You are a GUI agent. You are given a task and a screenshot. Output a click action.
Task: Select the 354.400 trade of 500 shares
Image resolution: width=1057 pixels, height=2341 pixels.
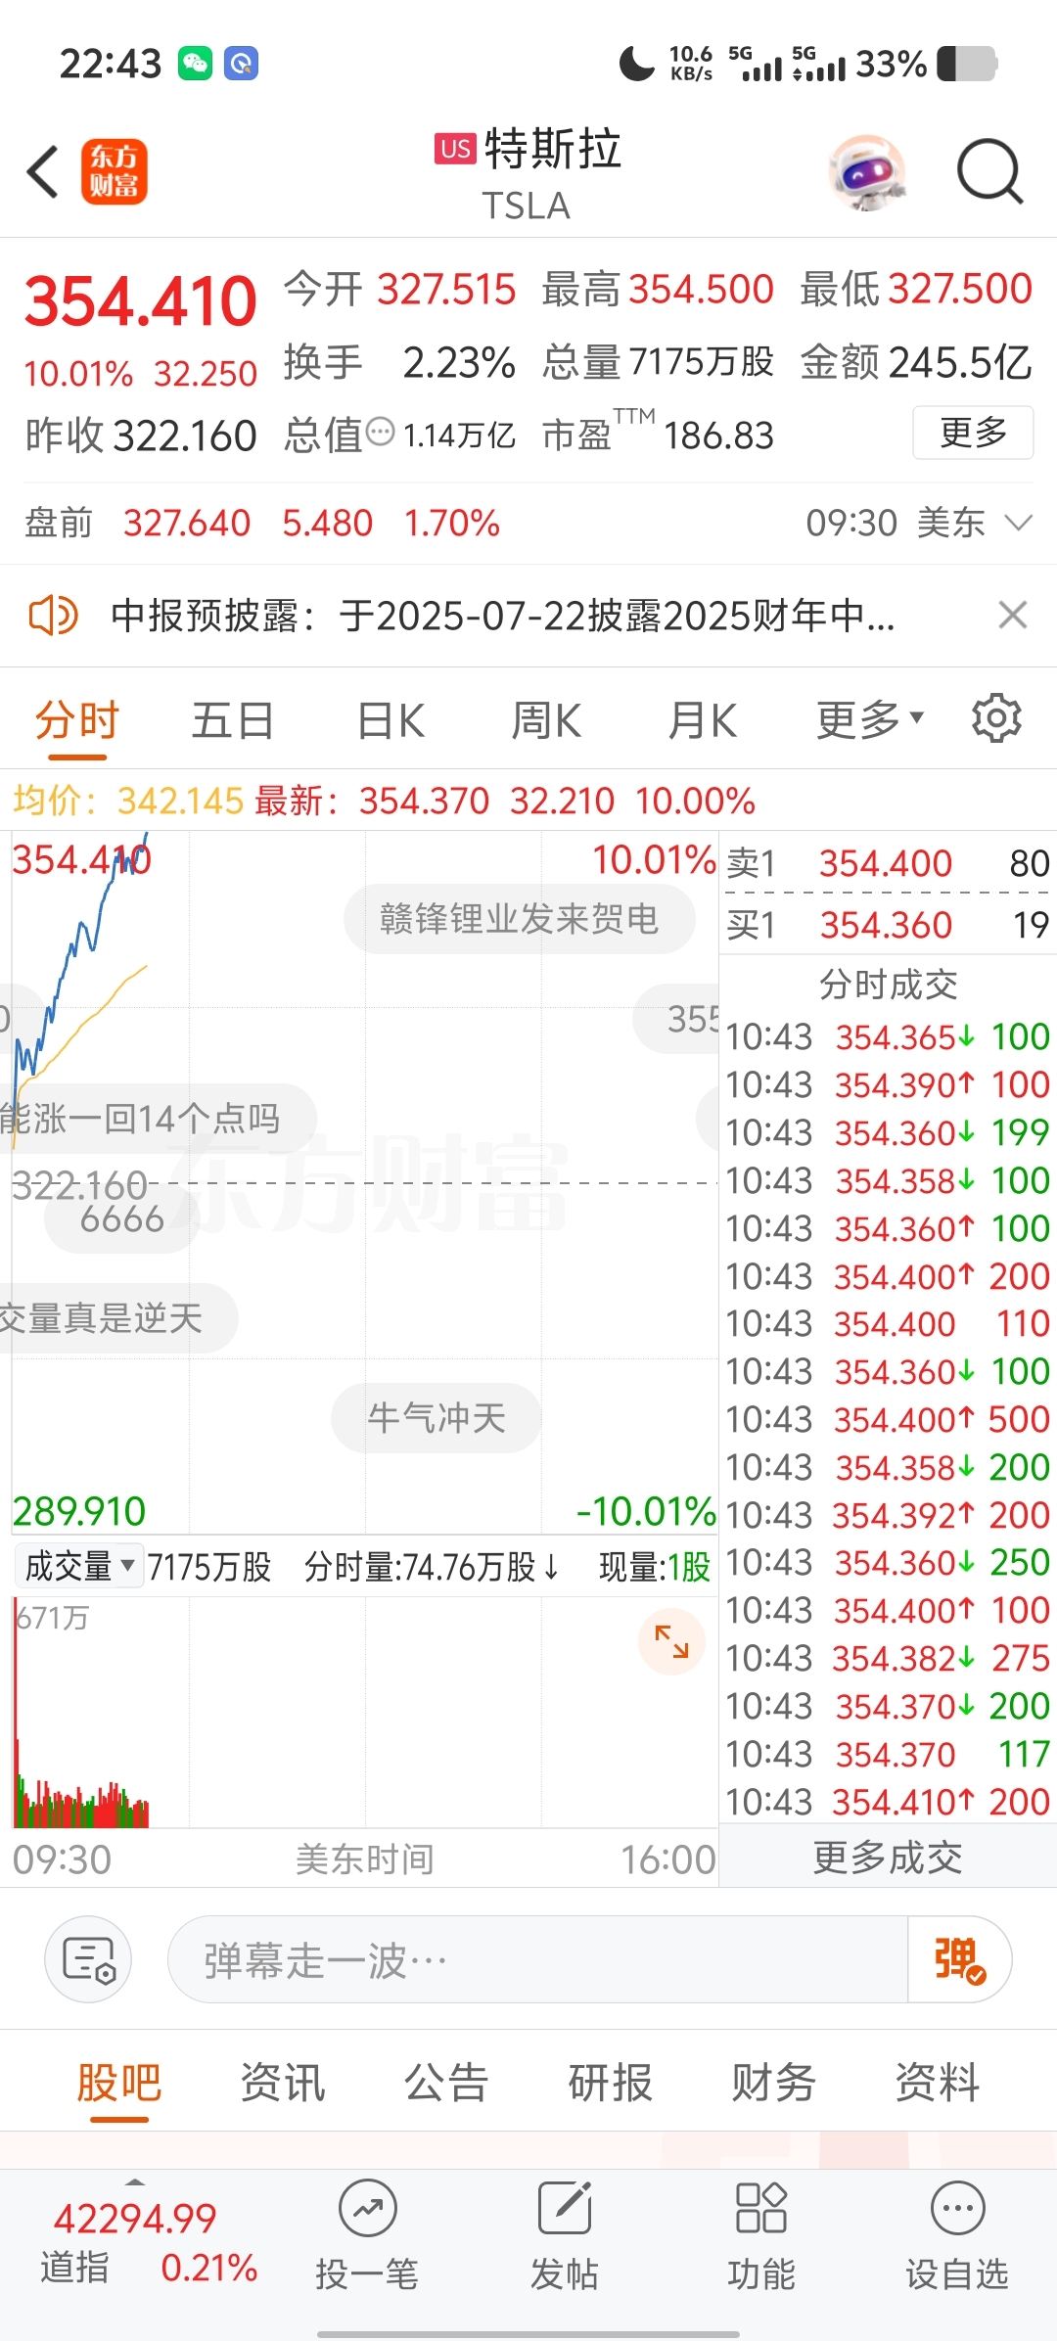coord(888,1419)
